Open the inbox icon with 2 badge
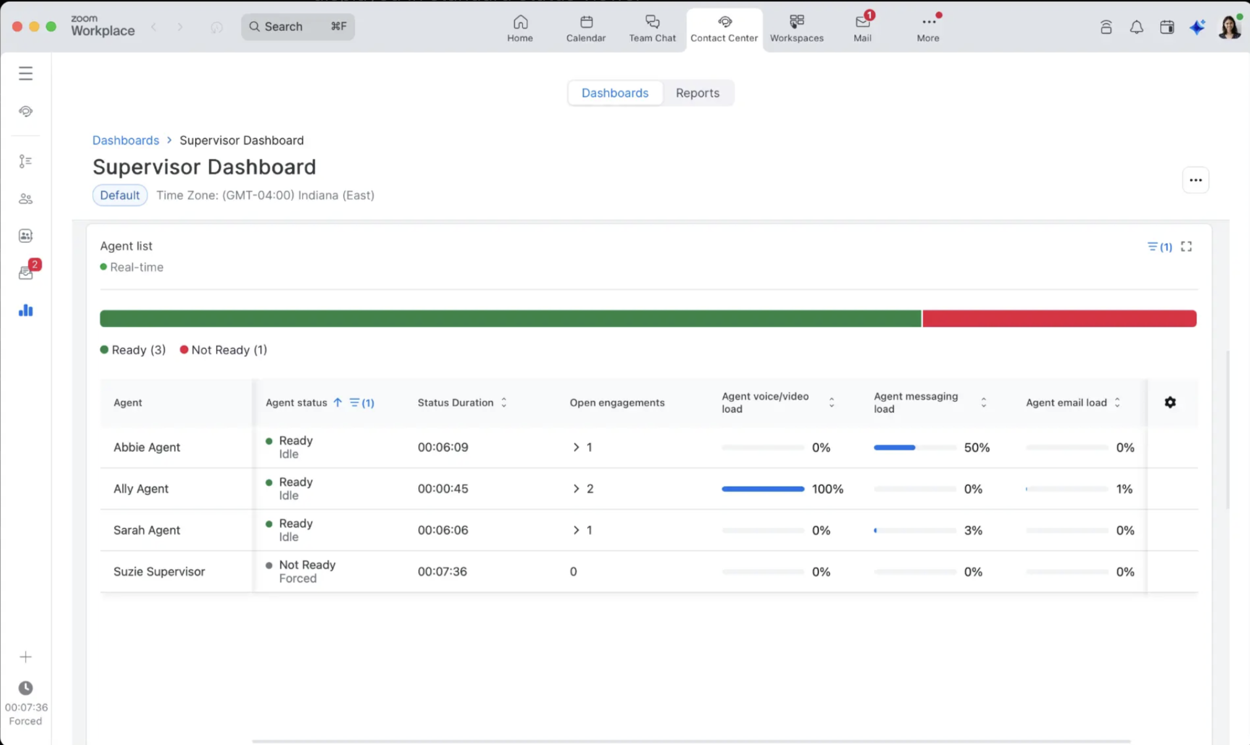 27,272
